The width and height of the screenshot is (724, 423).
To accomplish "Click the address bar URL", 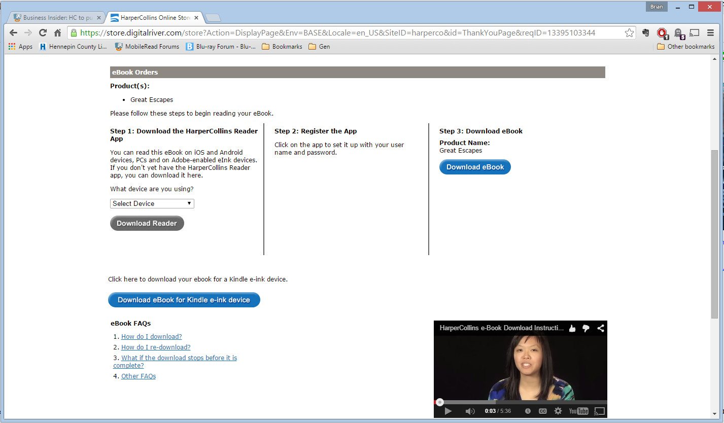I will tap(337, 33).
